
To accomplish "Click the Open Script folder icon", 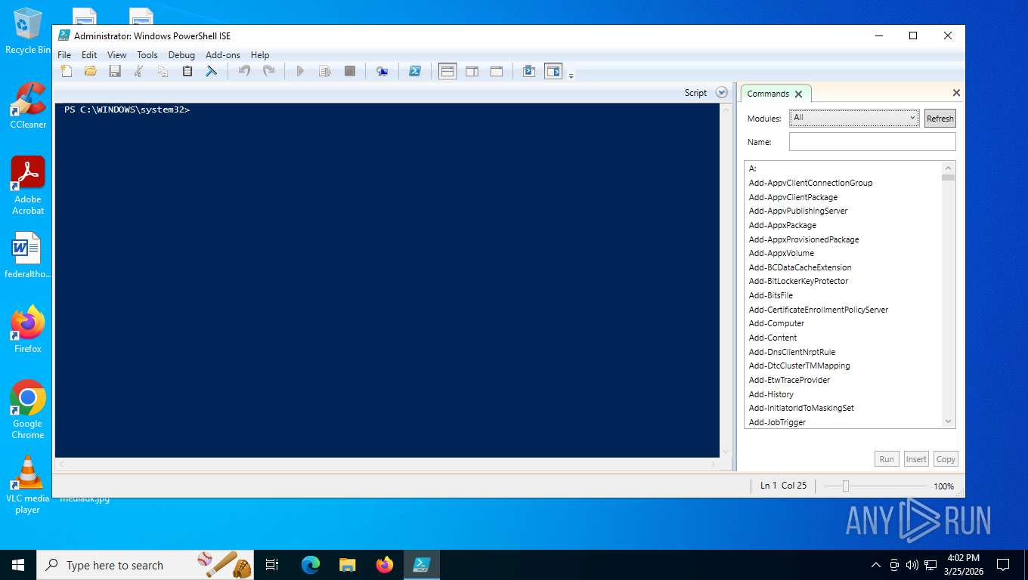I will click(x=91, y=71).
